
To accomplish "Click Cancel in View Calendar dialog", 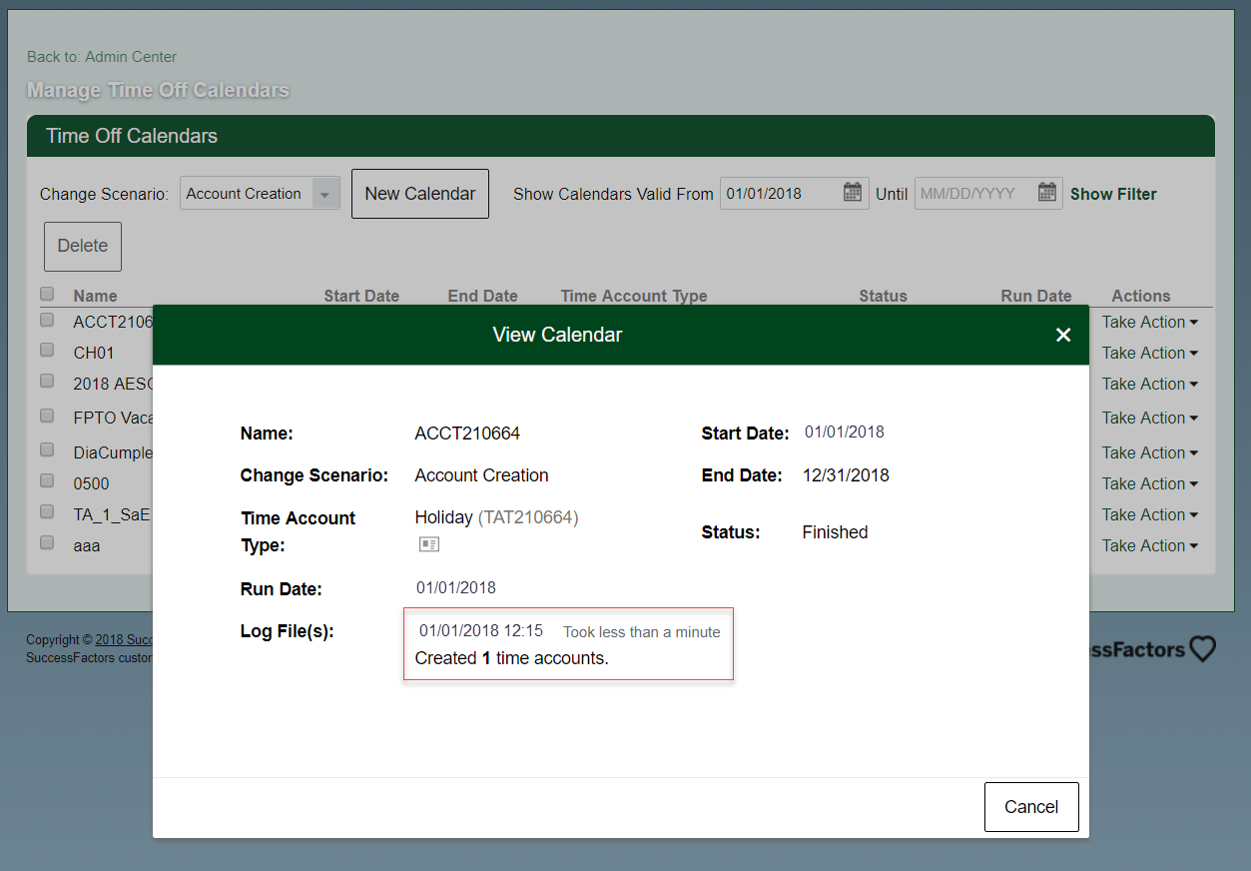I will pyautogui.click(x=1031, y=807).
